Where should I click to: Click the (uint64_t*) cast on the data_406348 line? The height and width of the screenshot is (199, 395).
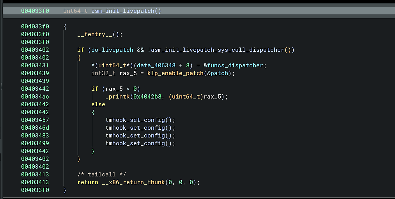(x=114, y=65)
